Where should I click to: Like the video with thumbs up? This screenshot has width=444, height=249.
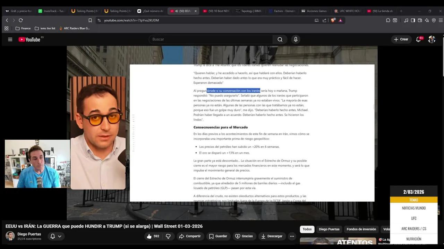click(x=153, y=236)
